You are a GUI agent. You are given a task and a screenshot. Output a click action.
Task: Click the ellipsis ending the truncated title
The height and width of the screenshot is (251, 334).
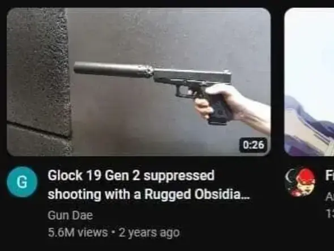(245, 198)
